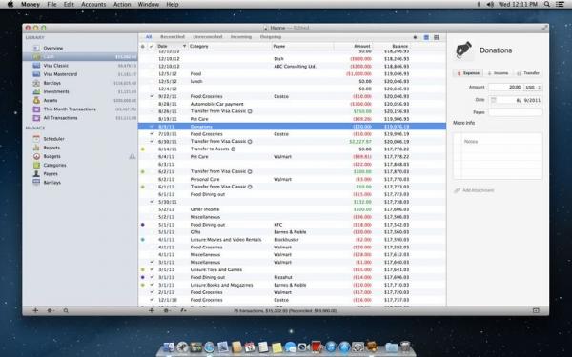Toggle reconciled check on 7/10/11 Food:Groceries row
Viewport: 572px width, 357px height.
(x=152, y=134)
